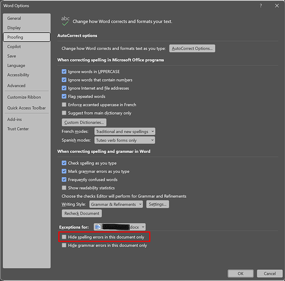Toggle Check spelling as you type

click(64, 163)
